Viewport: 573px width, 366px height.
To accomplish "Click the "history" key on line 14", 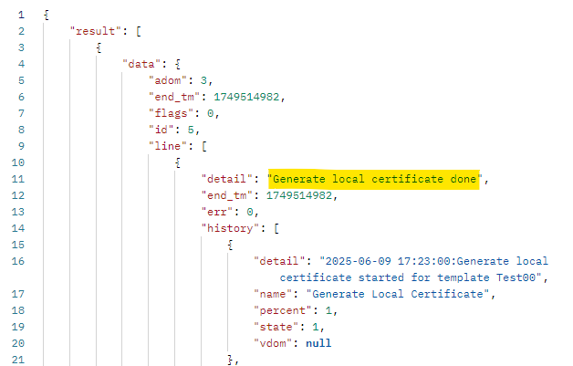I will tap(230, 228).
